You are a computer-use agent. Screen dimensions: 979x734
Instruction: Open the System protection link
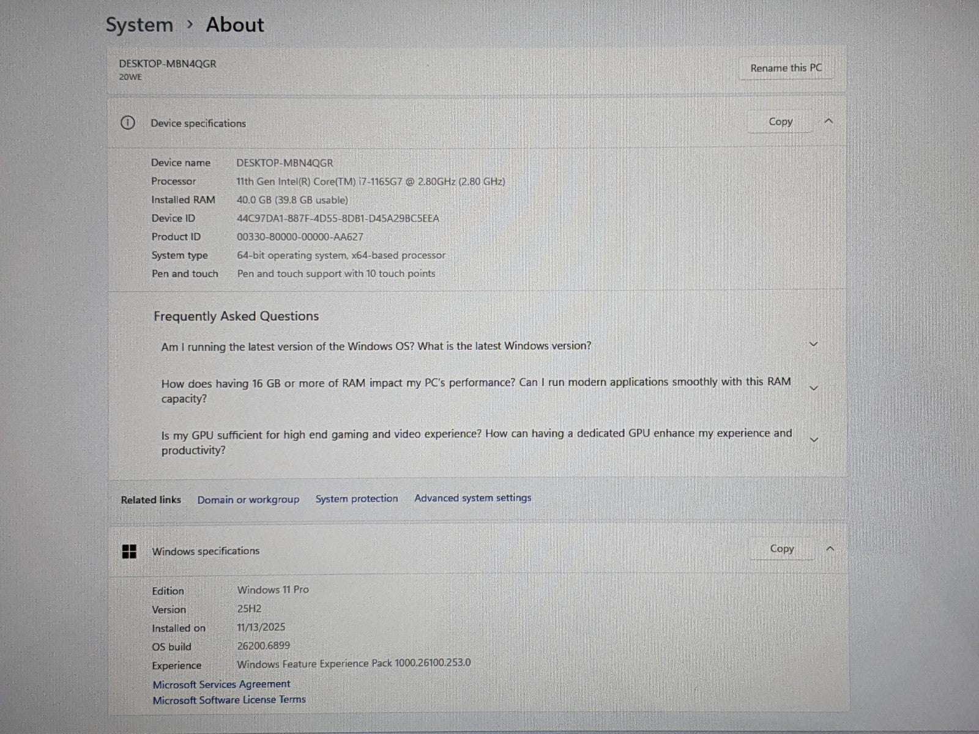tap(356, 499)
